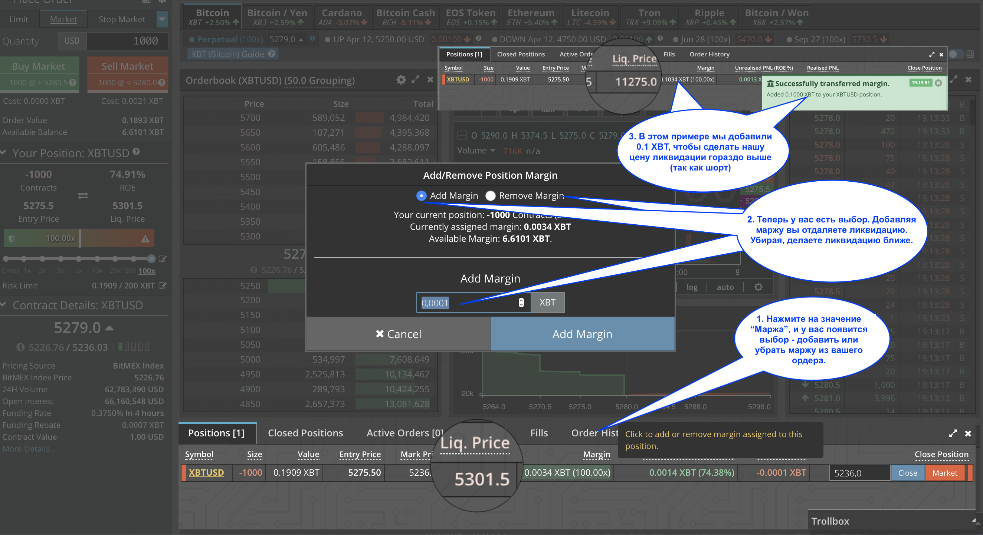Open the Order History tab in inset panel
Viewport: 983px width, 535px height.
(x=710, y=54)
